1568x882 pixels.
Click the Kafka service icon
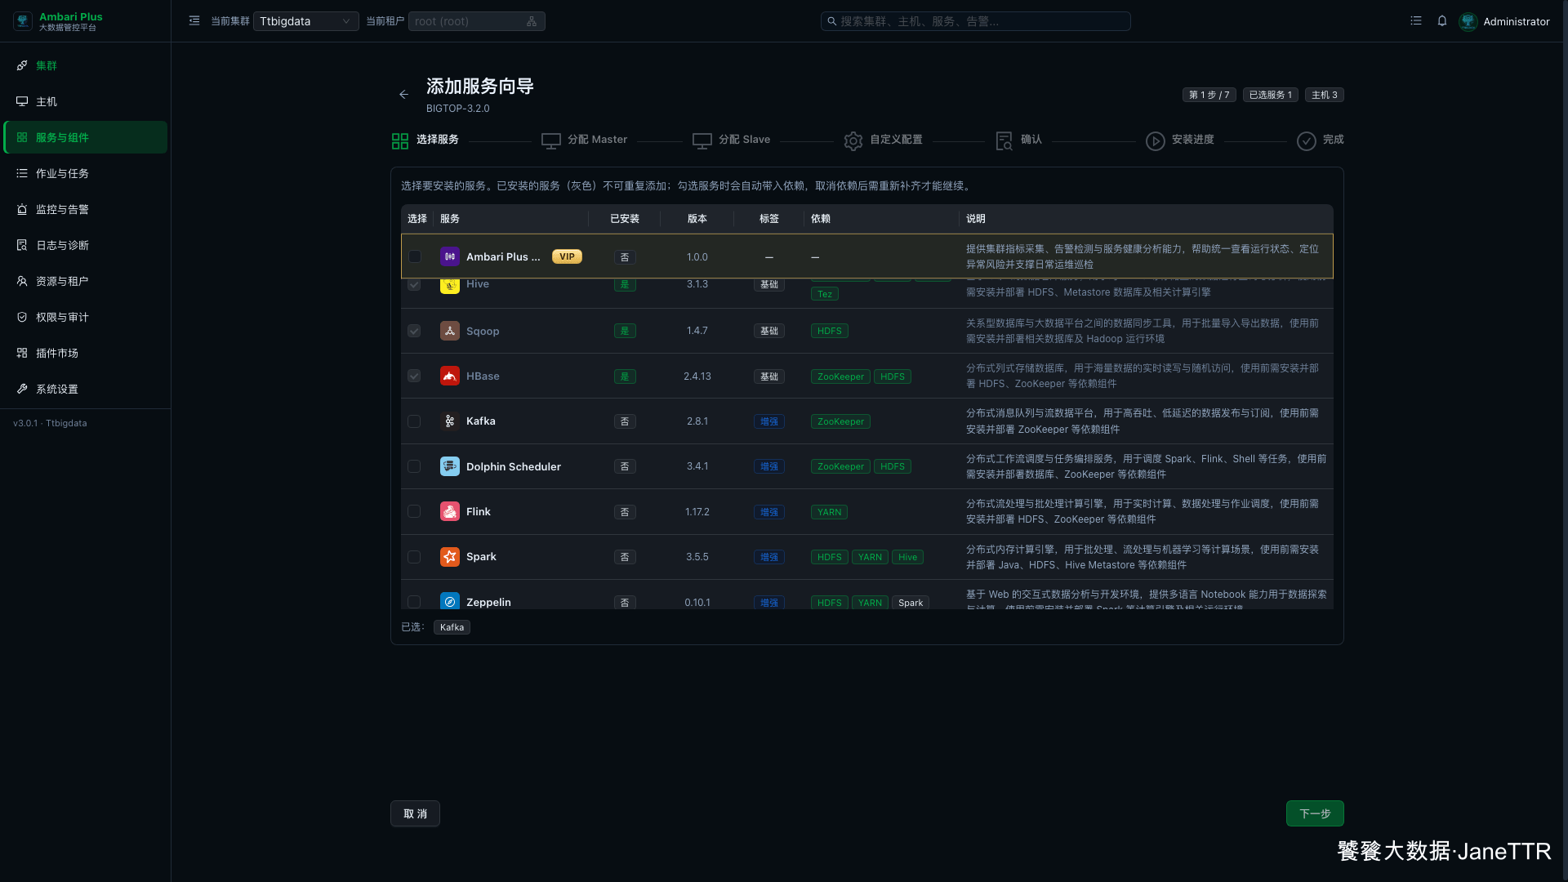click(450, 421)
